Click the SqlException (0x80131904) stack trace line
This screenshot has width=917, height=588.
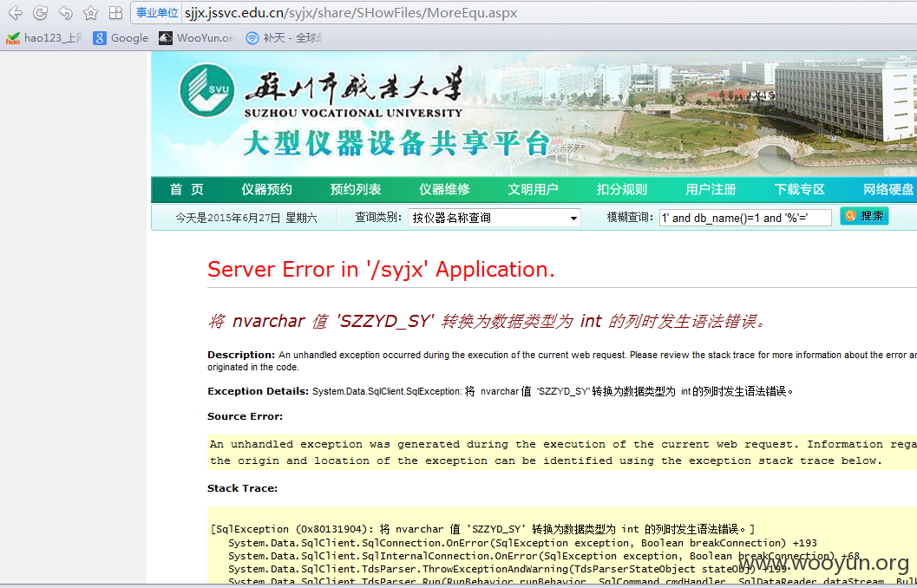[x=482, y=529]
